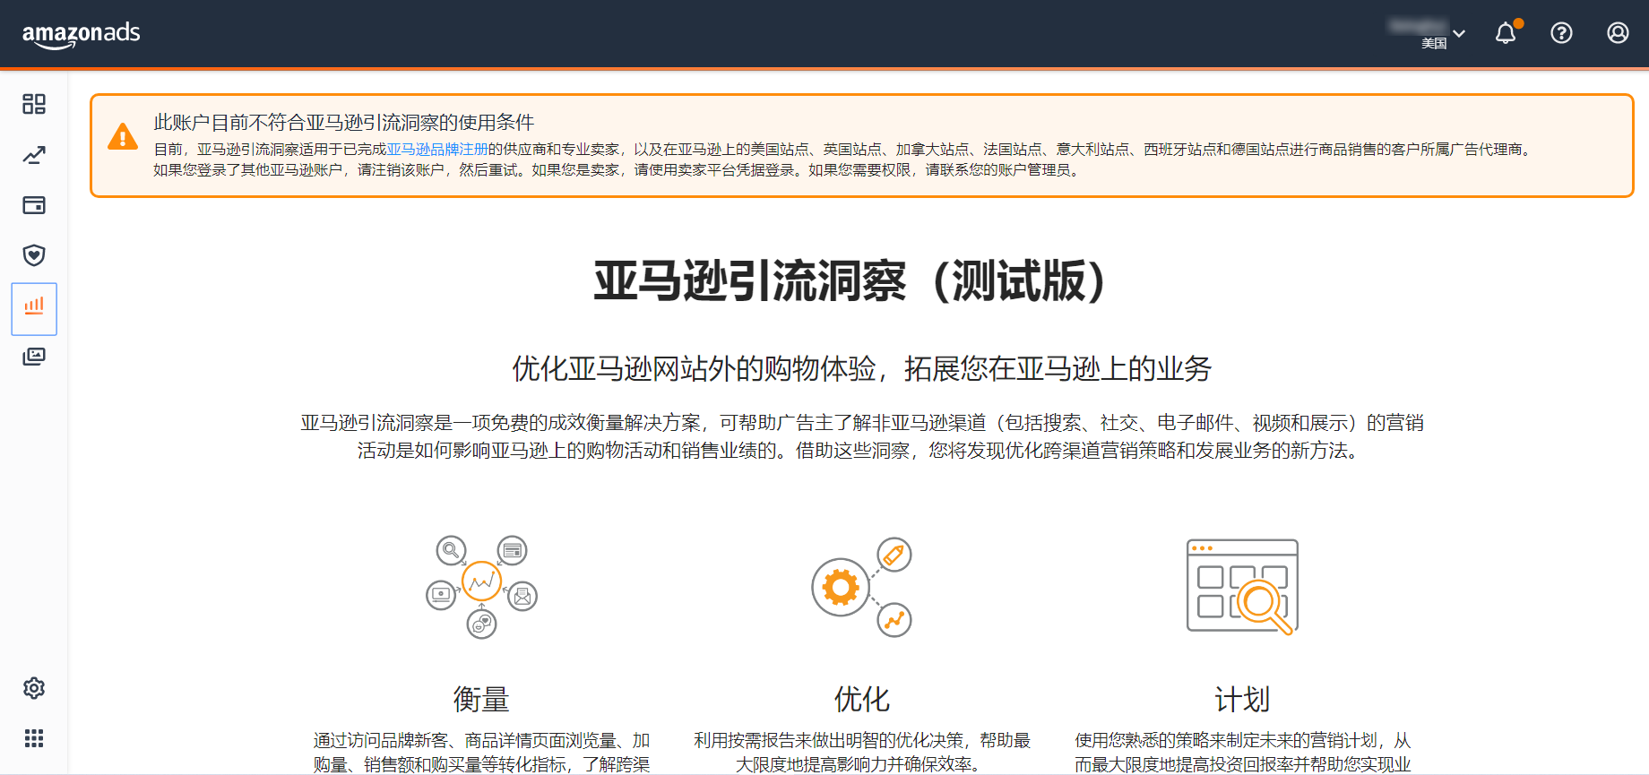Open the notifications bell

tap(1507, 33)
